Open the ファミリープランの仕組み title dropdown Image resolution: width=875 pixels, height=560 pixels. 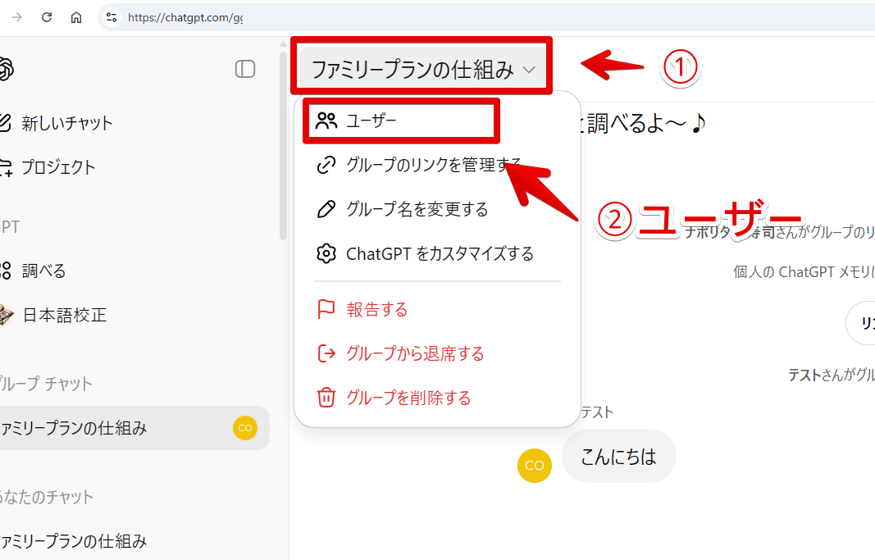tap(421, 66)
